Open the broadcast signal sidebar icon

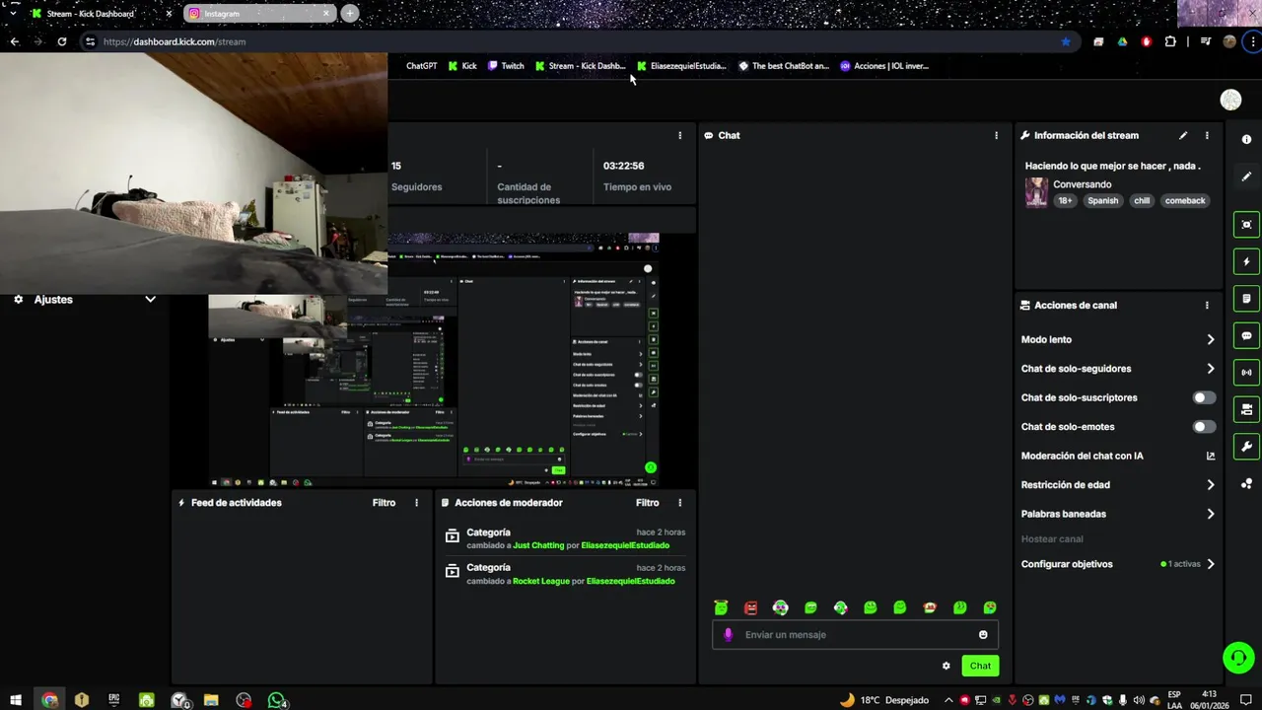click(1246, 372)
